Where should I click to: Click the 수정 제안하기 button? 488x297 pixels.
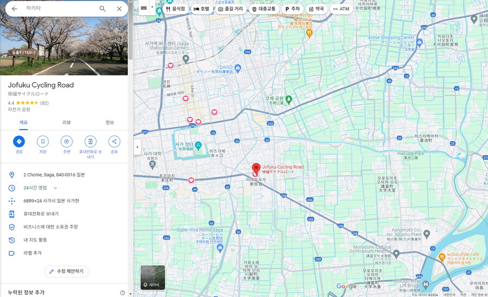[x=67, y=271]
